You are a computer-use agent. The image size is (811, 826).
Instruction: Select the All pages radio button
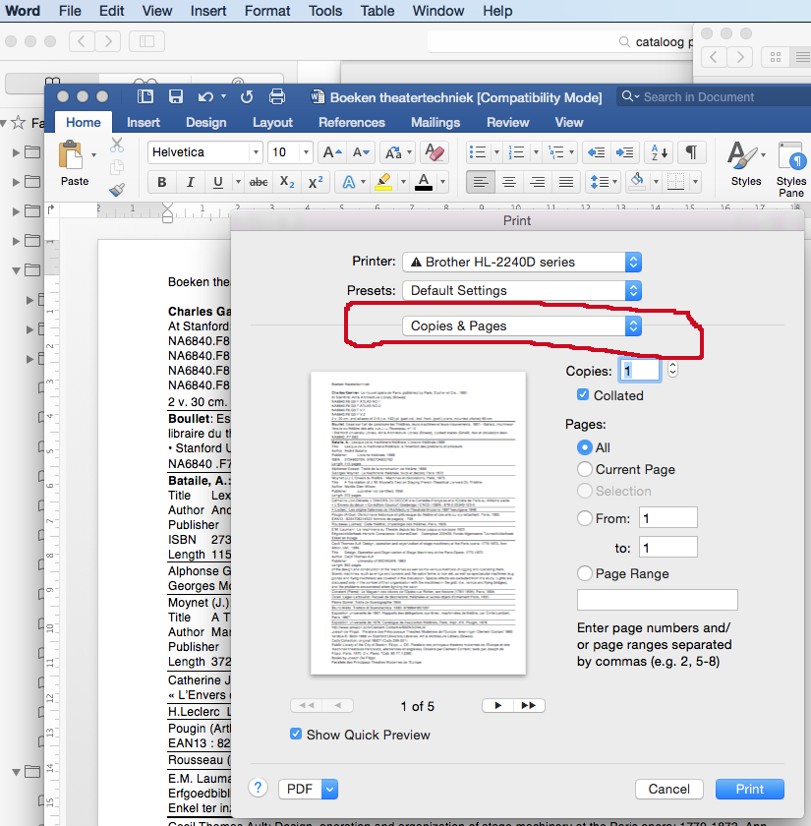[585, 447]
